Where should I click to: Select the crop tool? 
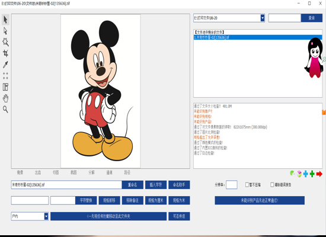coord(5,53)
